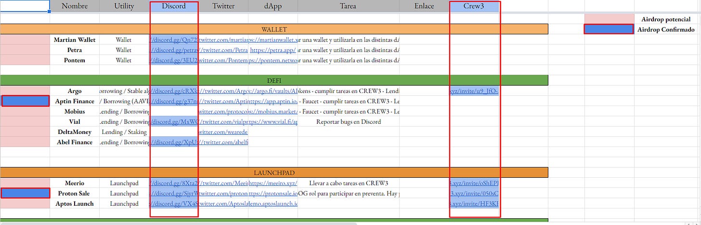Viewport: 701px width, 225px height.
Task: Open Proton Sale's Twitter link
Action: pos(223,193)
